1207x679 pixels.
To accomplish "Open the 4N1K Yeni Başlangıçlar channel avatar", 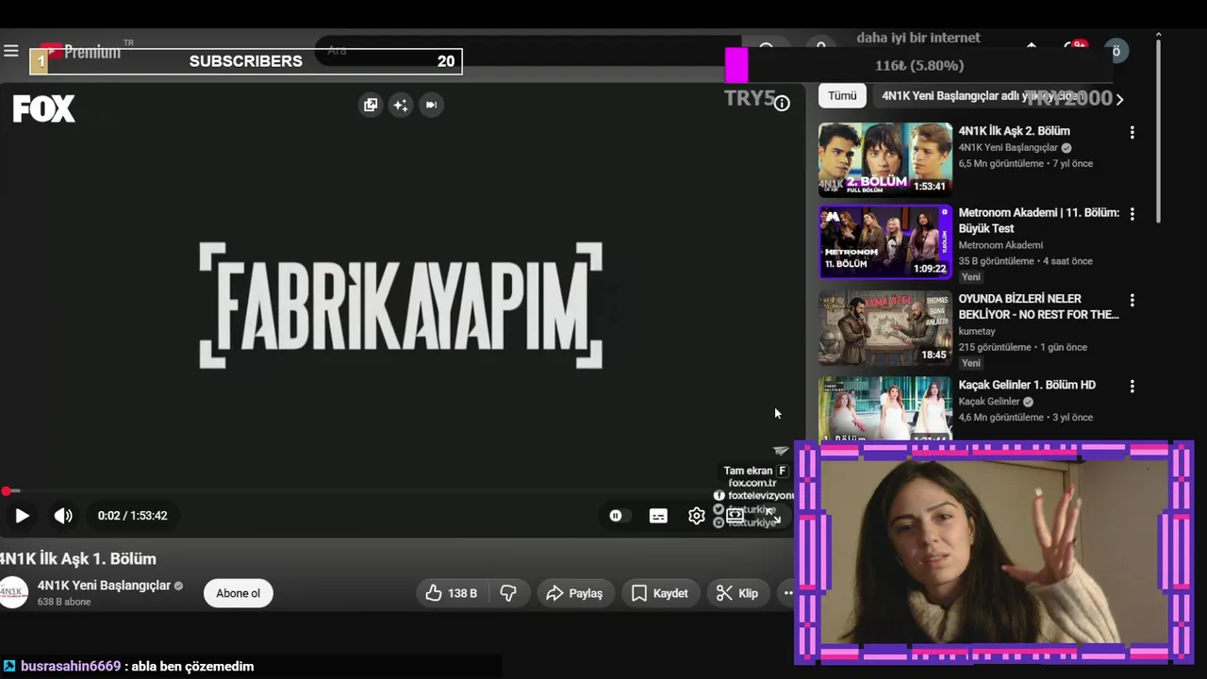I will click(x=12, y=592).
